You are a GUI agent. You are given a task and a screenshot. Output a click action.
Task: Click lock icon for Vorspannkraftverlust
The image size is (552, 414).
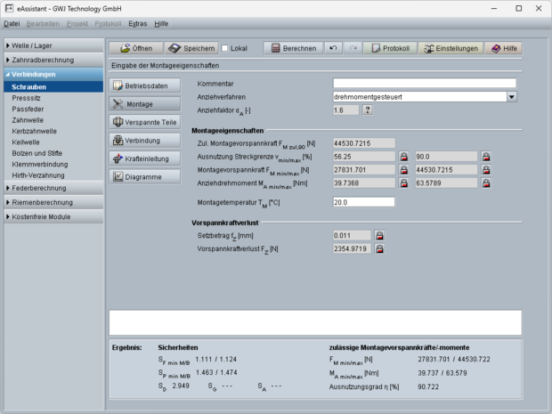tap(379, 250)
